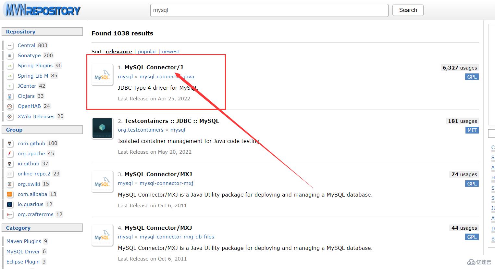This screenshot has height=269, width=495.
Task: Filter results by MySQL Driver category
Action: (23, 251)
